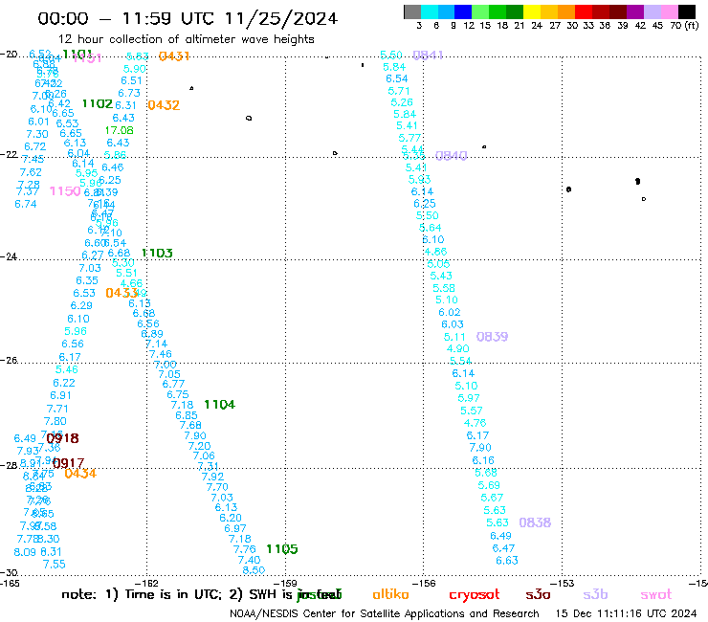Click the 5.93 wave height value
Image resolution: width=708 pixels, height=622 pixels.
[419, 179]
